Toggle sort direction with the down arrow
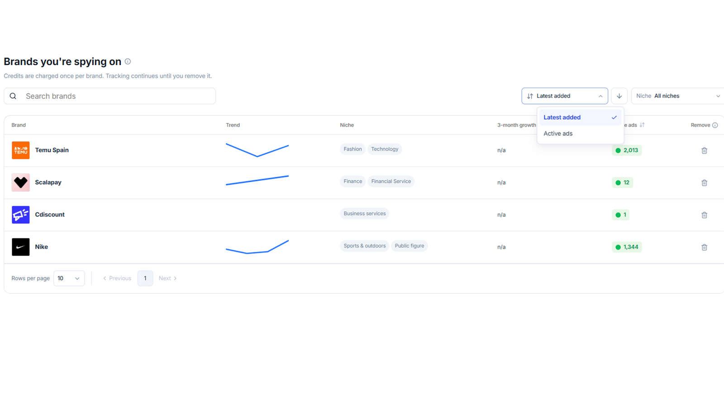Image resolution: width=724 pixels, height=407 pixels. point(619,96)
